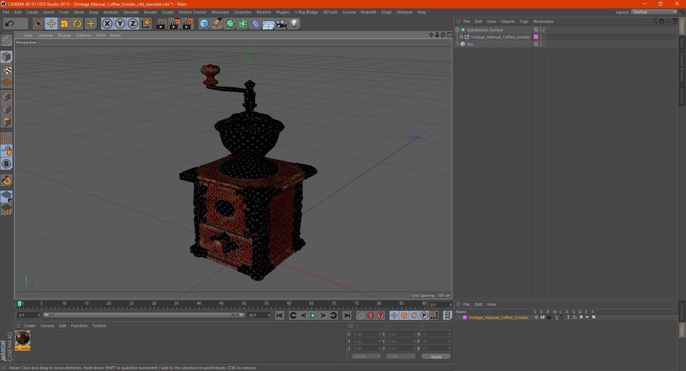The image size is (686, 371).
Task: Toggle Y axis lock
Action: (x=120, y=24)
